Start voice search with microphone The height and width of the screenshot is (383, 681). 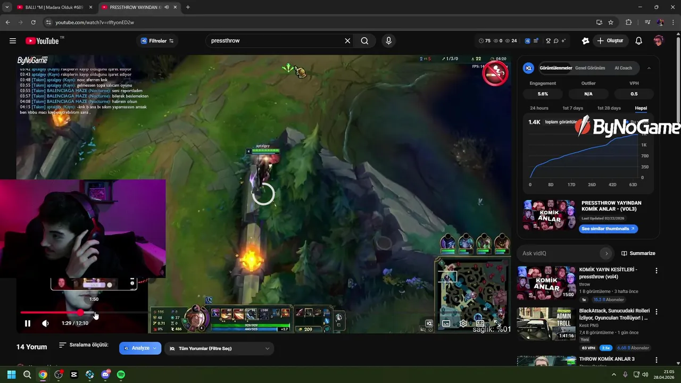click(388, 41)
